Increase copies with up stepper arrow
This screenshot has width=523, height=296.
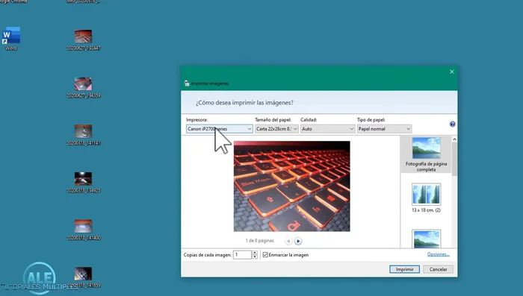[x=255, y=253]
